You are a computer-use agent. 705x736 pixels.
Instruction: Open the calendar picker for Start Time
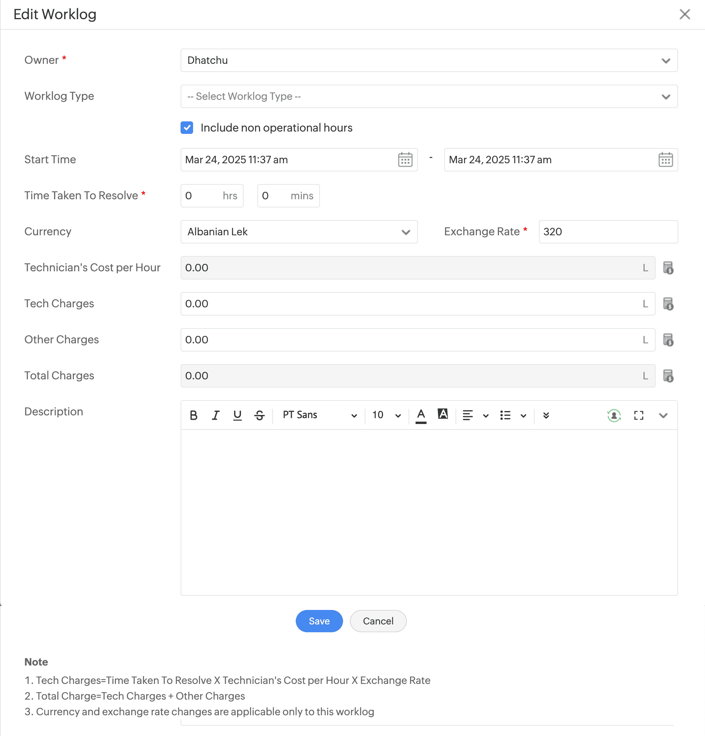[x=405, y=159]
